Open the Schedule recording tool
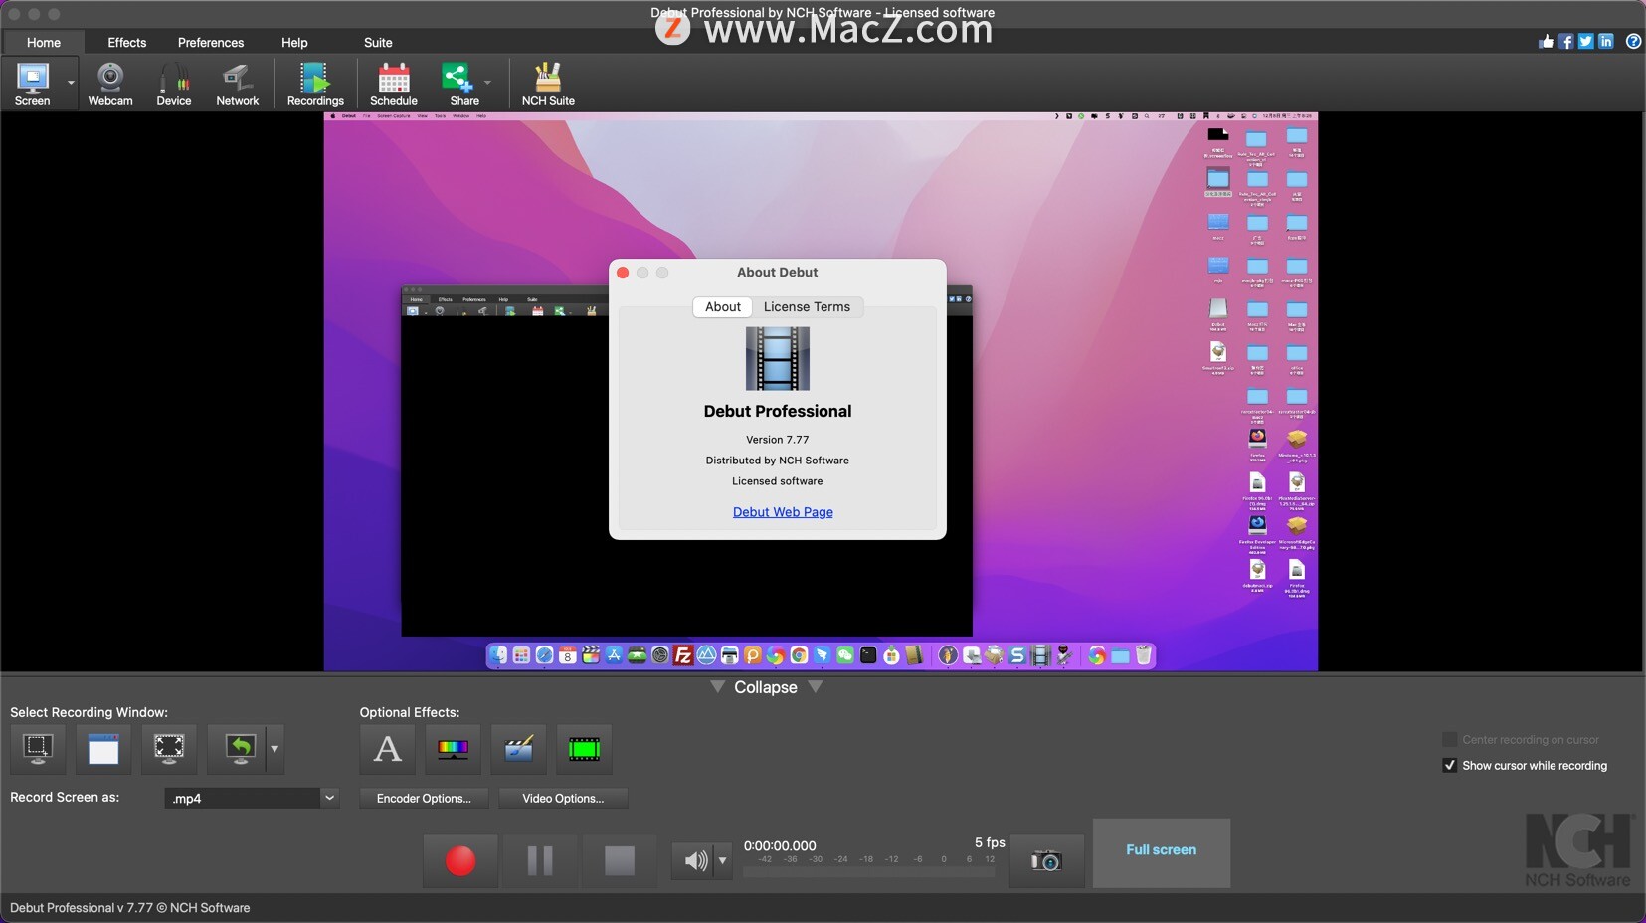1646x923 pixels. [x=394, y=84]
